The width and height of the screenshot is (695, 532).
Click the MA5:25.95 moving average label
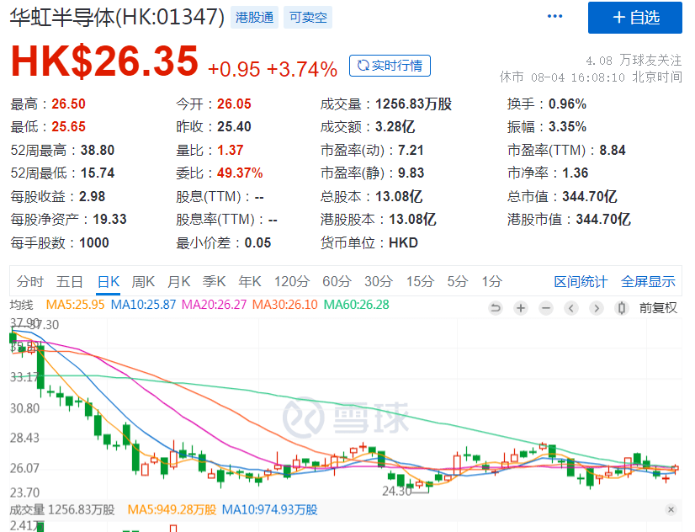76,305
